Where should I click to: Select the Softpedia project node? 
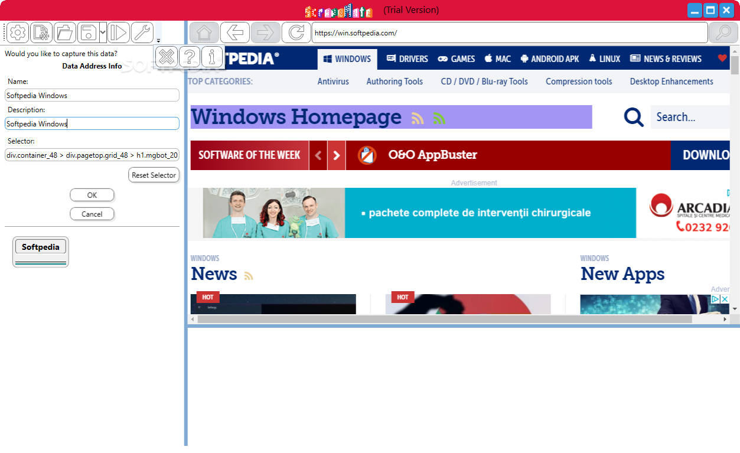click(x=41, y=247)
